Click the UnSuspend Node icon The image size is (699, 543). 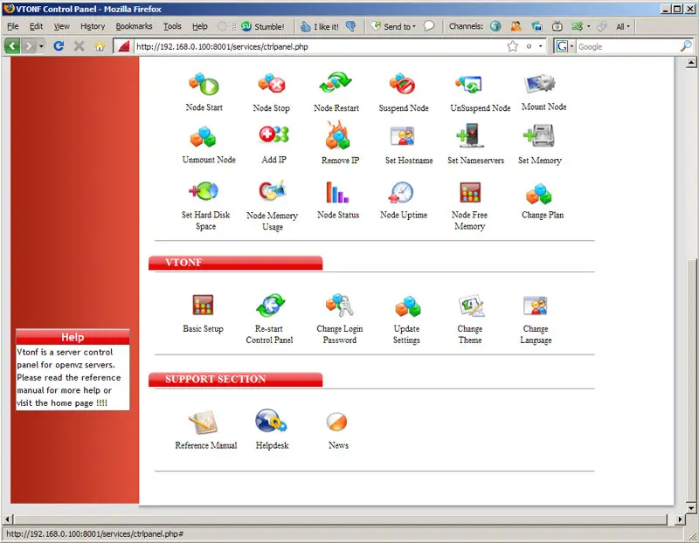pyautogui.click(x=469, y=84)
